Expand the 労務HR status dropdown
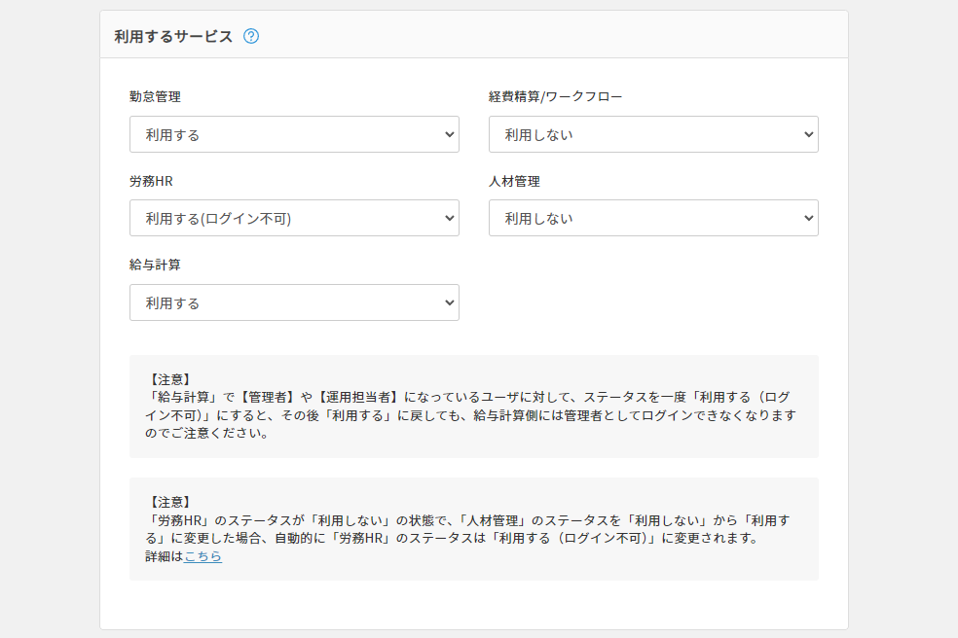Image resolution: width=958 pixels, height=638 pixels. click(293, 218)
